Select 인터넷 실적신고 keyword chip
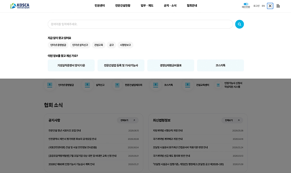This screenshot has height=173, width=291. coord(80,45)
